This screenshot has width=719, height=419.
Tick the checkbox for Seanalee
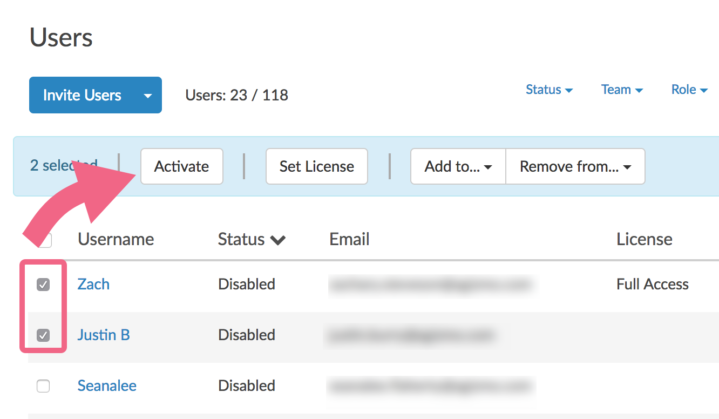click(x=43, y=386)
